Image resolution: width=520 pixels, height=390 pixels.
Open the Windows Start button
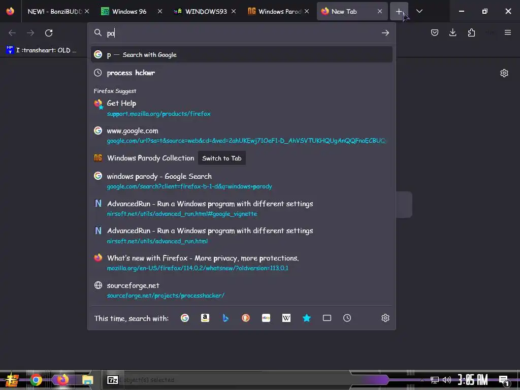(12, 380)
